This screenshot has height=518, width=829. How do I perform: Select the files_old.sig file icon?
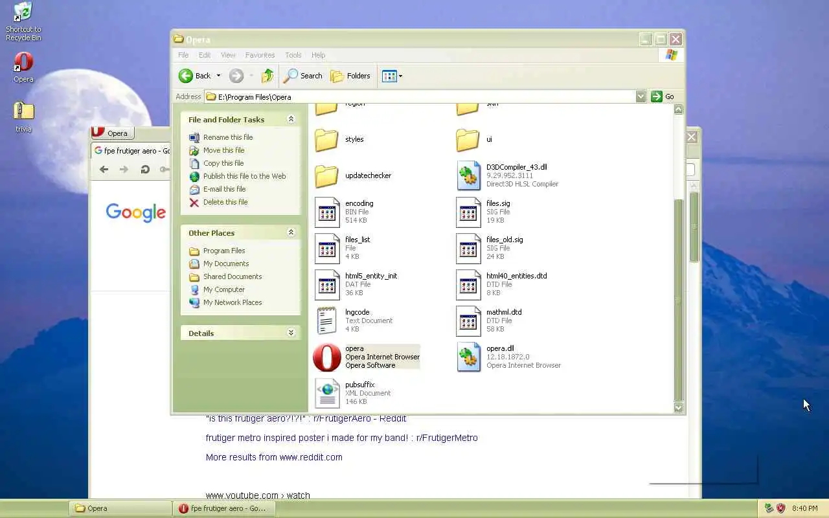(x=468, y=248)
